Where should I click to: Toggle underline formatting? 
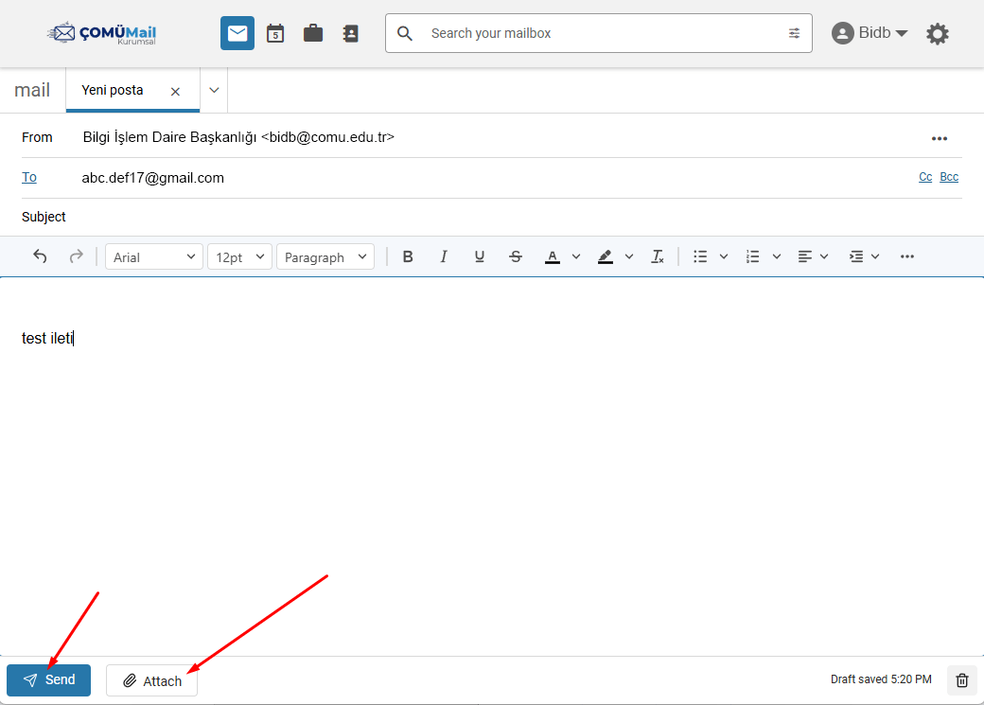pyautogui.click(x=480, y=256)
